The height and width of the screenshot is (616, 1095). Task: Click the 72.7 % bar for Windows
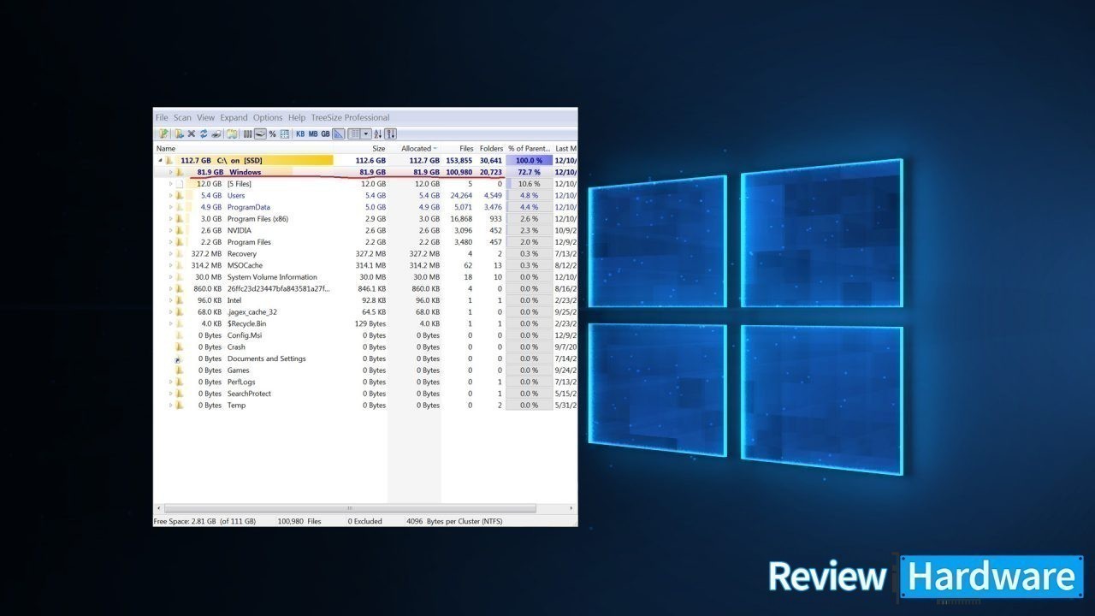tap(530, 172)
